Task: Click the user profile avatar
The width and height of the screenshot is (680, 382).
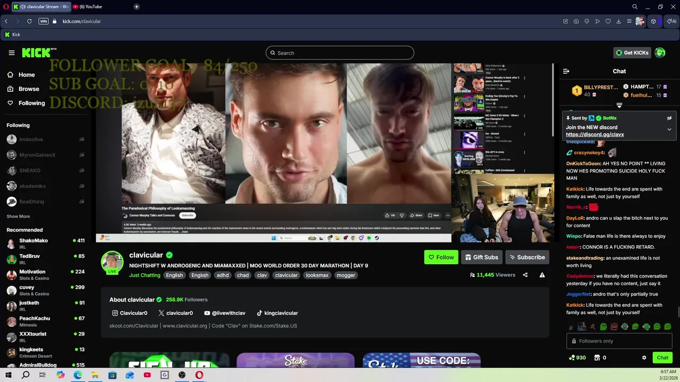Action: click(x=660, y=53)
